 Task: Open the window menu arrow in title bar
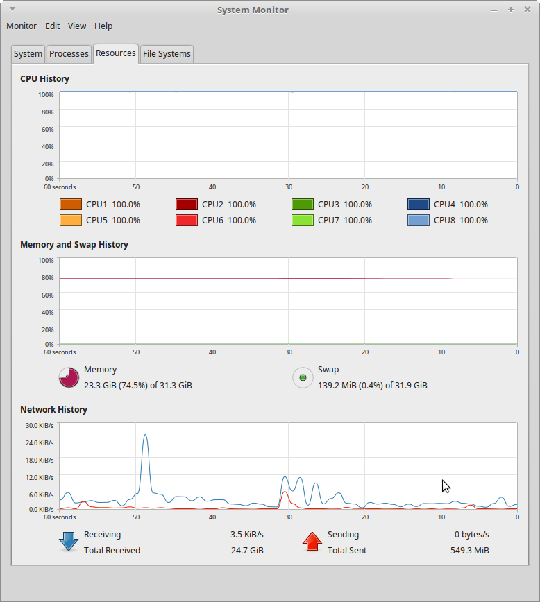click(x=12, y=9)
